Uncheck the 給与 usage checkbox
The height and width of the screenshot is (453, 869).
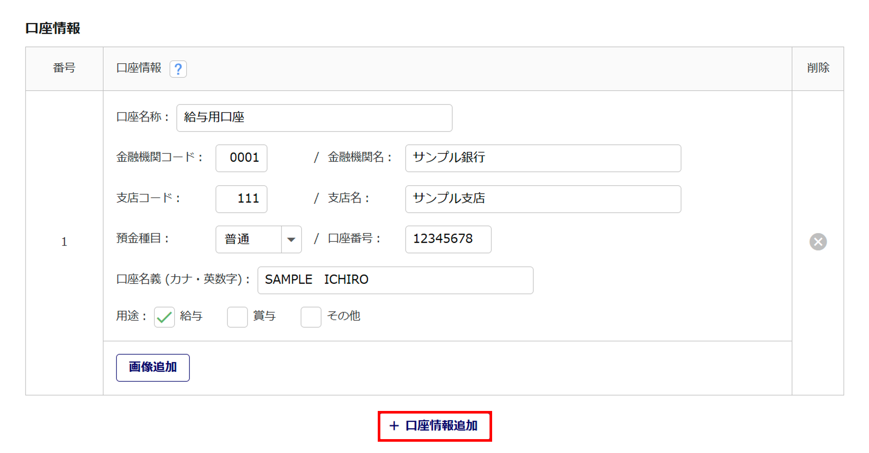[164, 317]
